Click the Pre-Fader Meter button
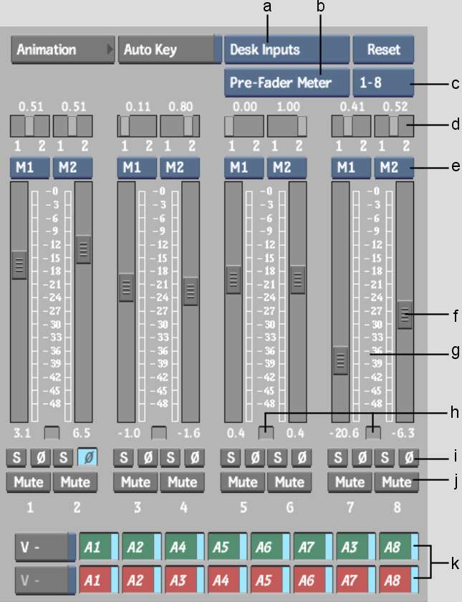462x602 pixels. click(x=286, y=82)
